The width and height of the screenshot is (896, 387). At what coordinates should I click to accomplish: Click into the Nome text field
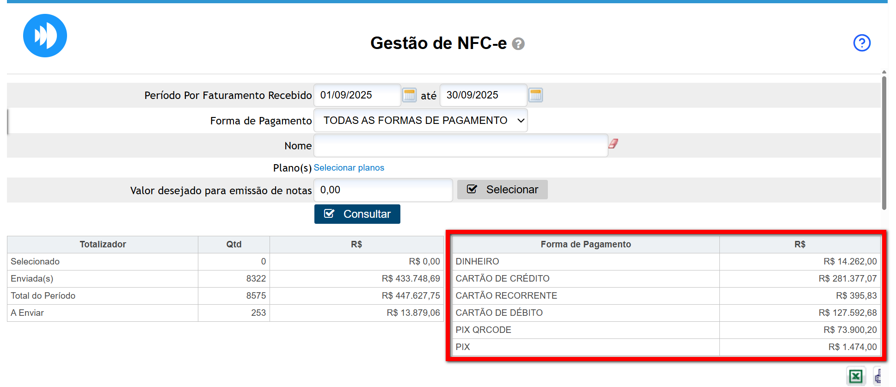460,146
